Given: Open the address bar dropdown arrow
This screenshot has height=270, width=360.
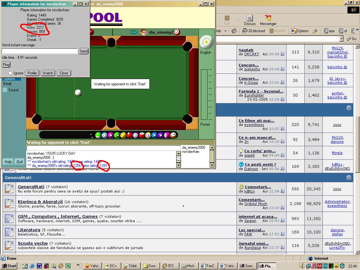Looking at the screenshot, I should (x=341, y=39).
